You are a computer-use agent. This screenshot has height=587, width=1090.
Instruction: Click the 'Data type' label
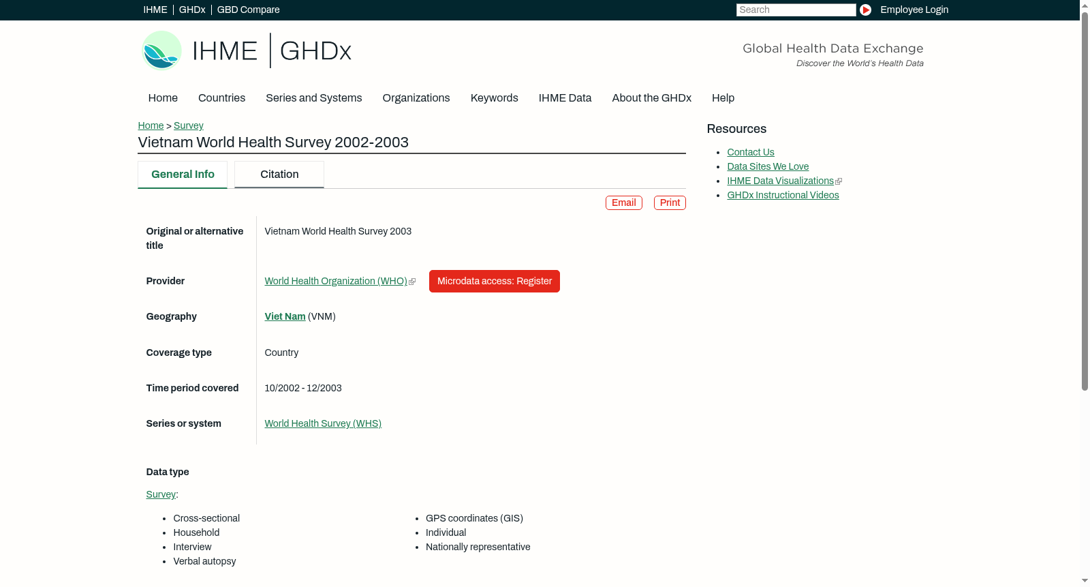click(x=168, y=472)
